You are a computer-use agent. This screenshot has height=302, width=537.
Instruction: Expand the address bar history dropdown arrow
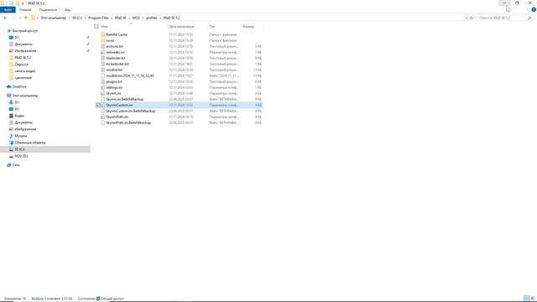[467, 18]
